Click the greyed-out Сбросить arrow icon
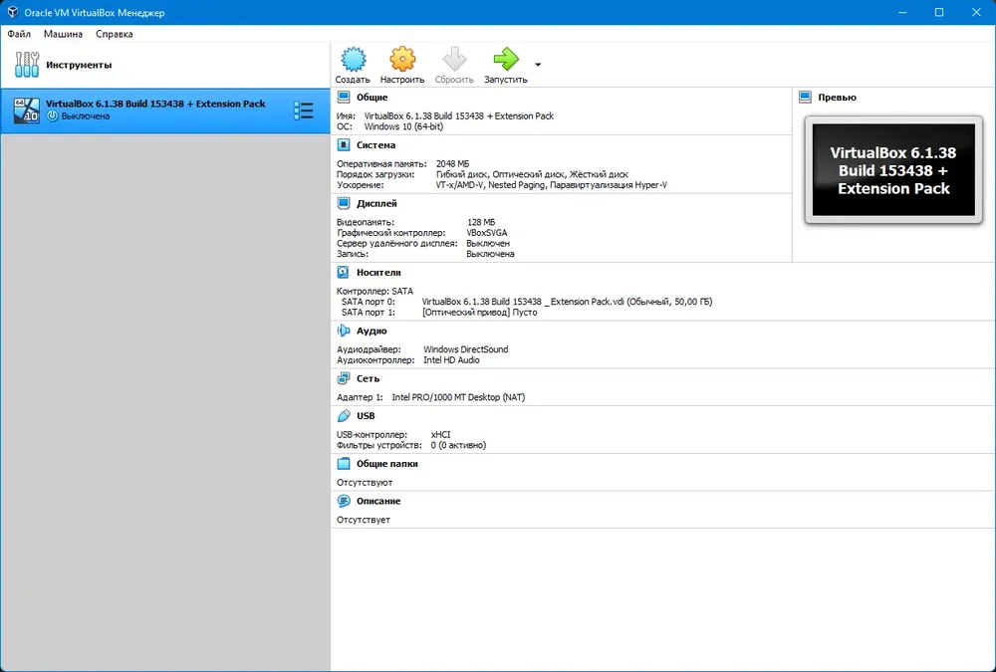This screenshot has width=996, height=672. tap(454, 59)
